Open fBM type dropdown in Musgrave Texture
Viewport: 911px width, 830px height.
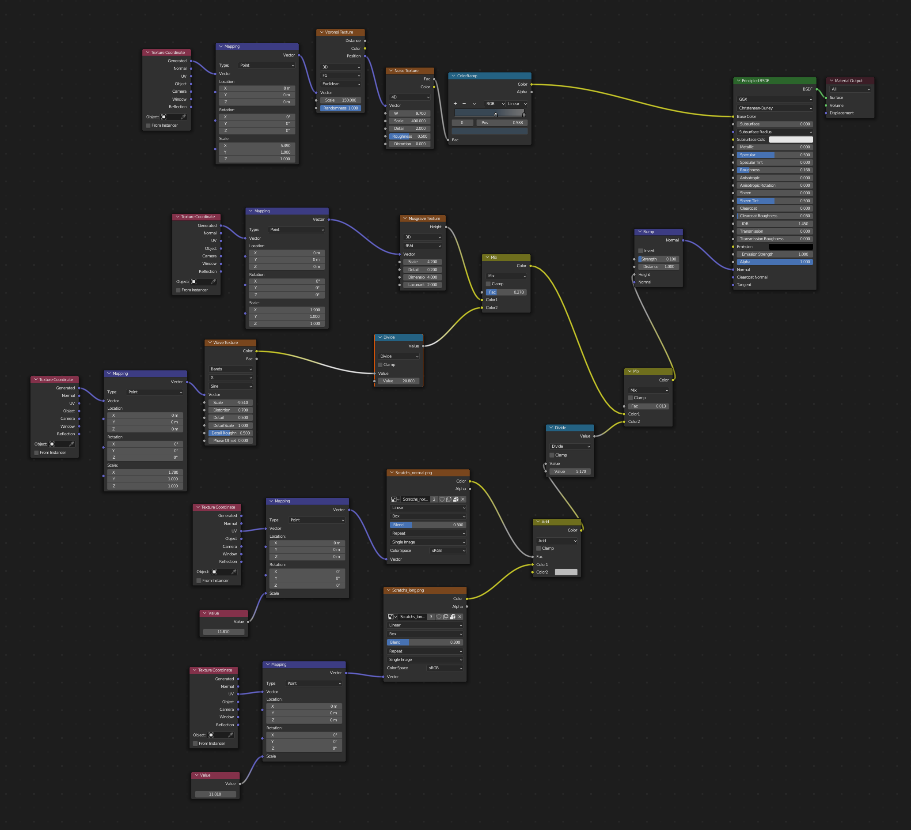(422, 246)
